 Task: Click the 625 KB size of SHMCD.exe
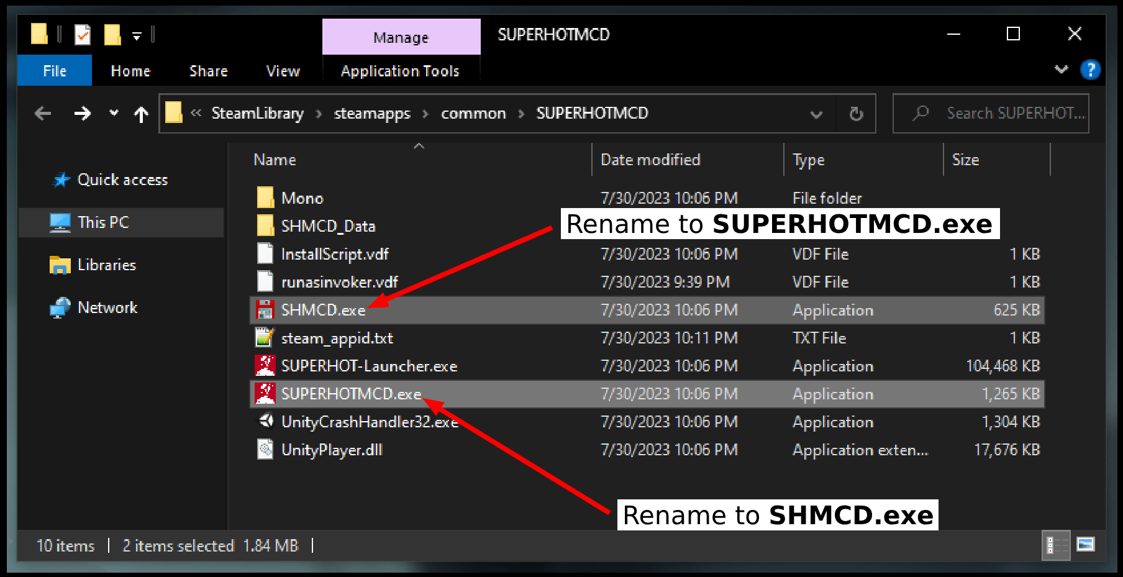click(1016, 310)
